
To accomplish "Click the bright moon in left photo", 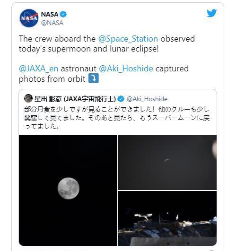I will pos(69,188).
